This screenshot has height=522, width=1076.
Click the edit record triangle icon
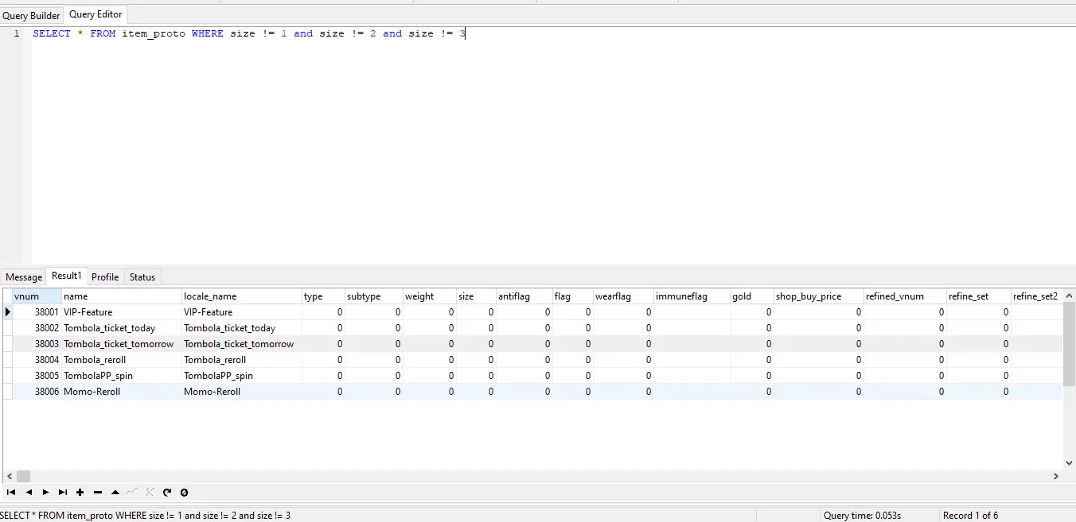(x=115, y=493)
